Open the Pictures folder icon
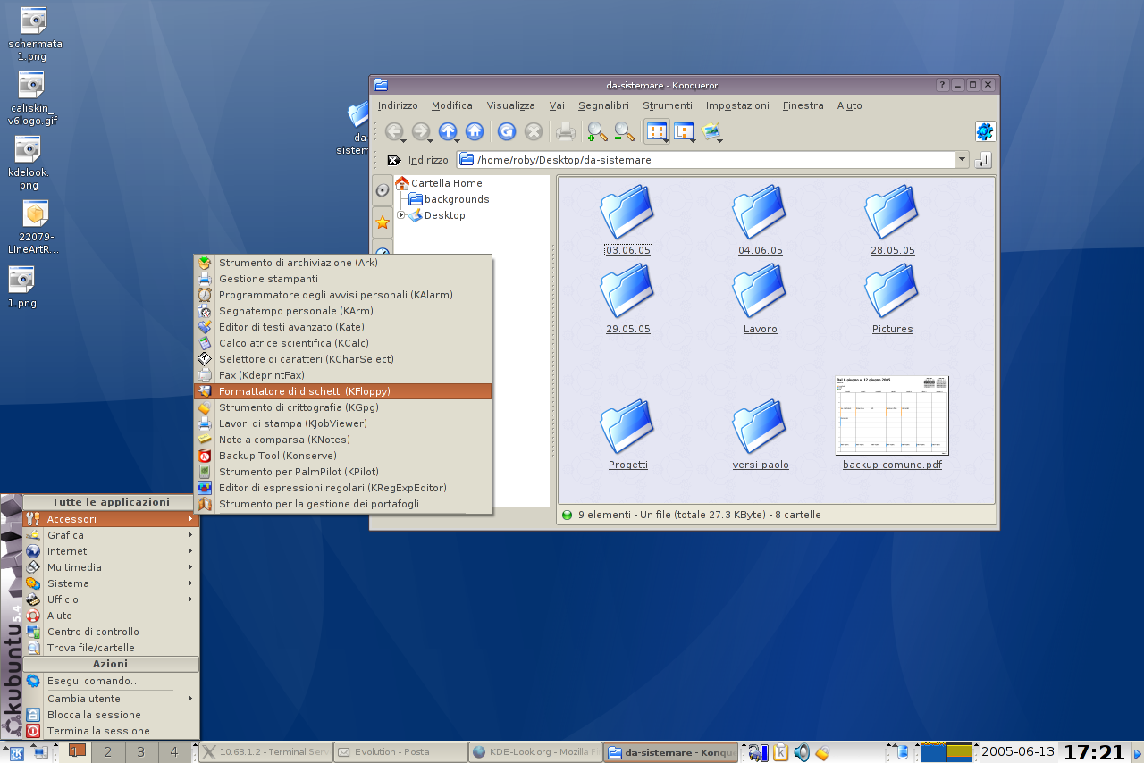 (x=892, y=290)
